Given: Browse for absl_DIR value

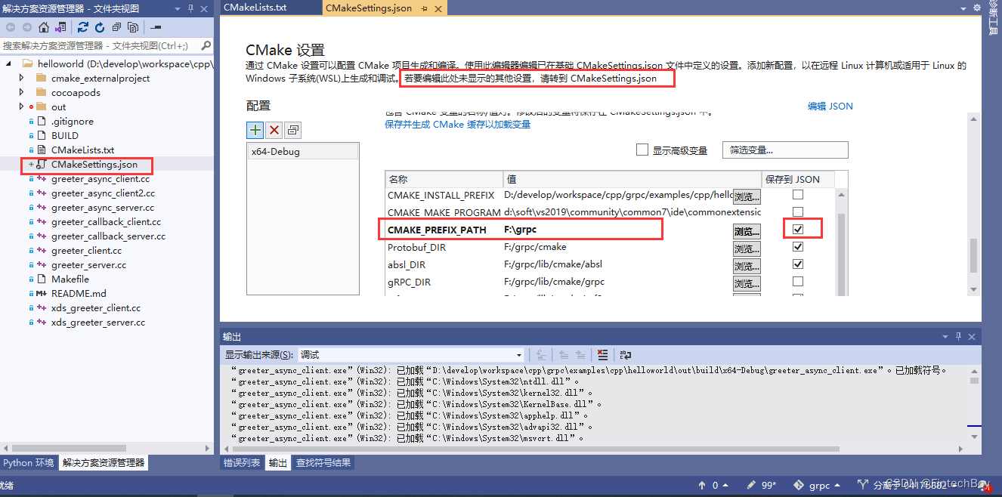Looking at the screenshot, I should click(x=747, y=266).
